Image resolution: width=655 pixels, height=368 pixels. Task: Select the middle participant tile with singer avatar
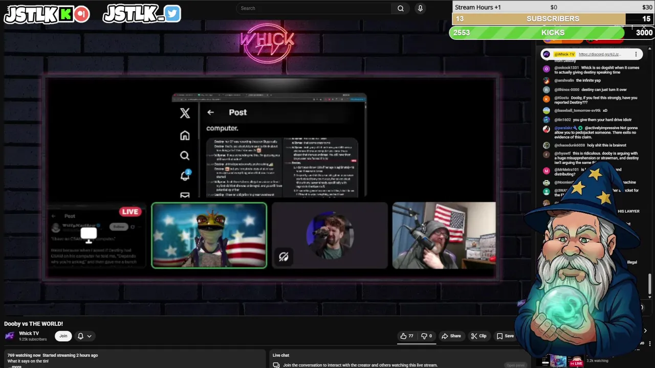tap(330, 236)
